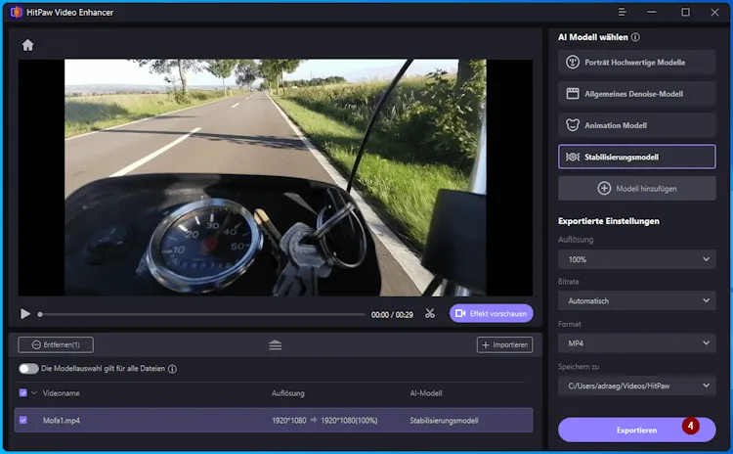Screen dimensions: 733x454
Task: Select the Animation Modell option
Action: pyautogui.click(x=636, y=125)
